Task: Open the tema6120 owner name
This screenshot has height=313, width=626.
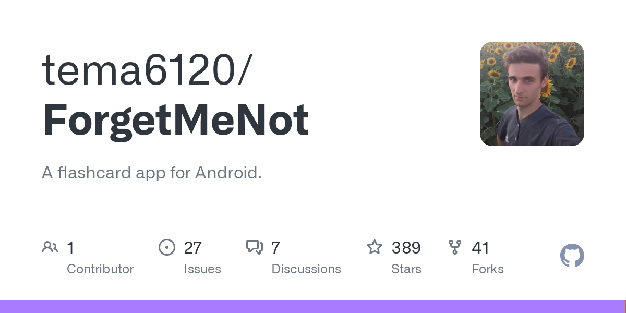Action: [x=147, y=69]
